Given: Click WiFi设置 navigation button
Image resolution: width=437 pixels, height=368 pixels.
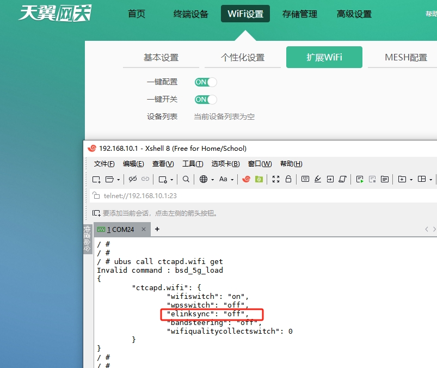Looking at the screenshot, I should click(x=245, y=14).
